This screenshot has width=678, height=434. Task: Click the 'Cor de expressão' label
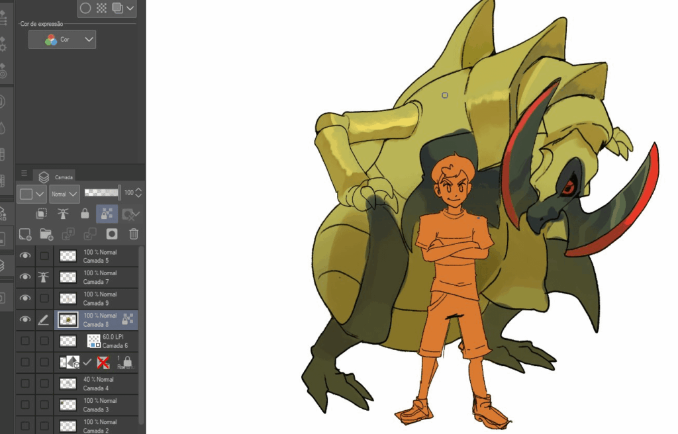(x=42, y=24)
